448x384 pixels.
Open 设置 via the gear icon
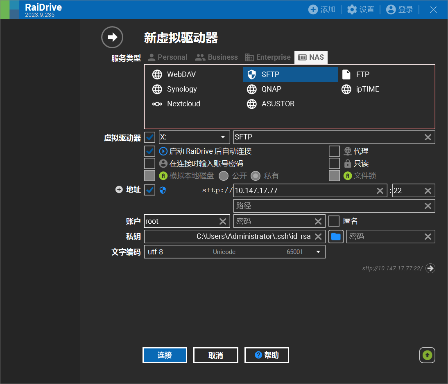click(x=352, y=9)
